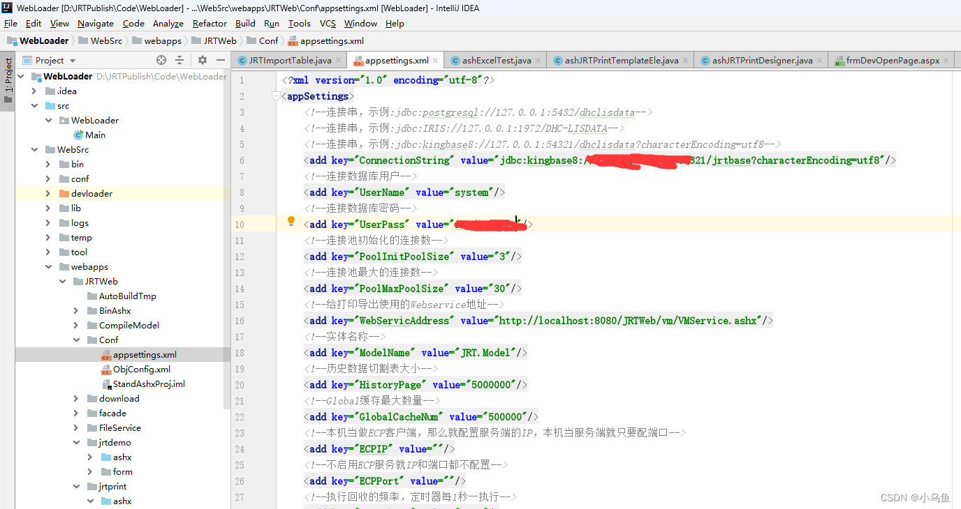The width and height of the screenshot is (961, 509).
Task: Select the FileService folder
Action: [114, 427]
